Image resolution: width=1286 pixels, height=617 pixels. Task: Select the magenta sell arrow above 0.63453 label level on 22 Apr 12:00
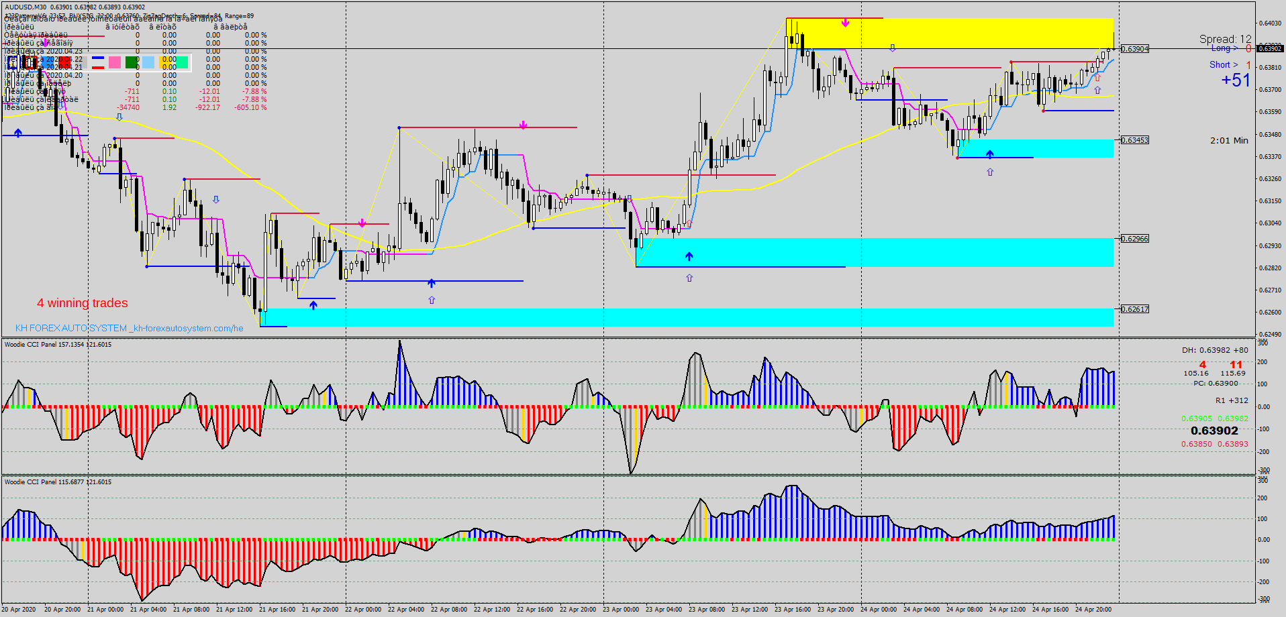tap(523, 125)
